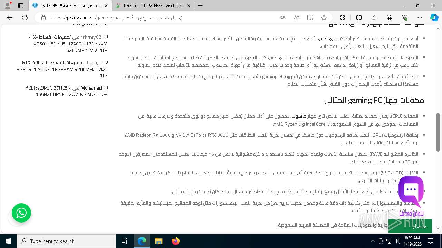Image resolution: width=442 pixels, height=248 pixels.
Task: Open comment on RTX-4060TI by fshmry02
Action: [68, 44]
